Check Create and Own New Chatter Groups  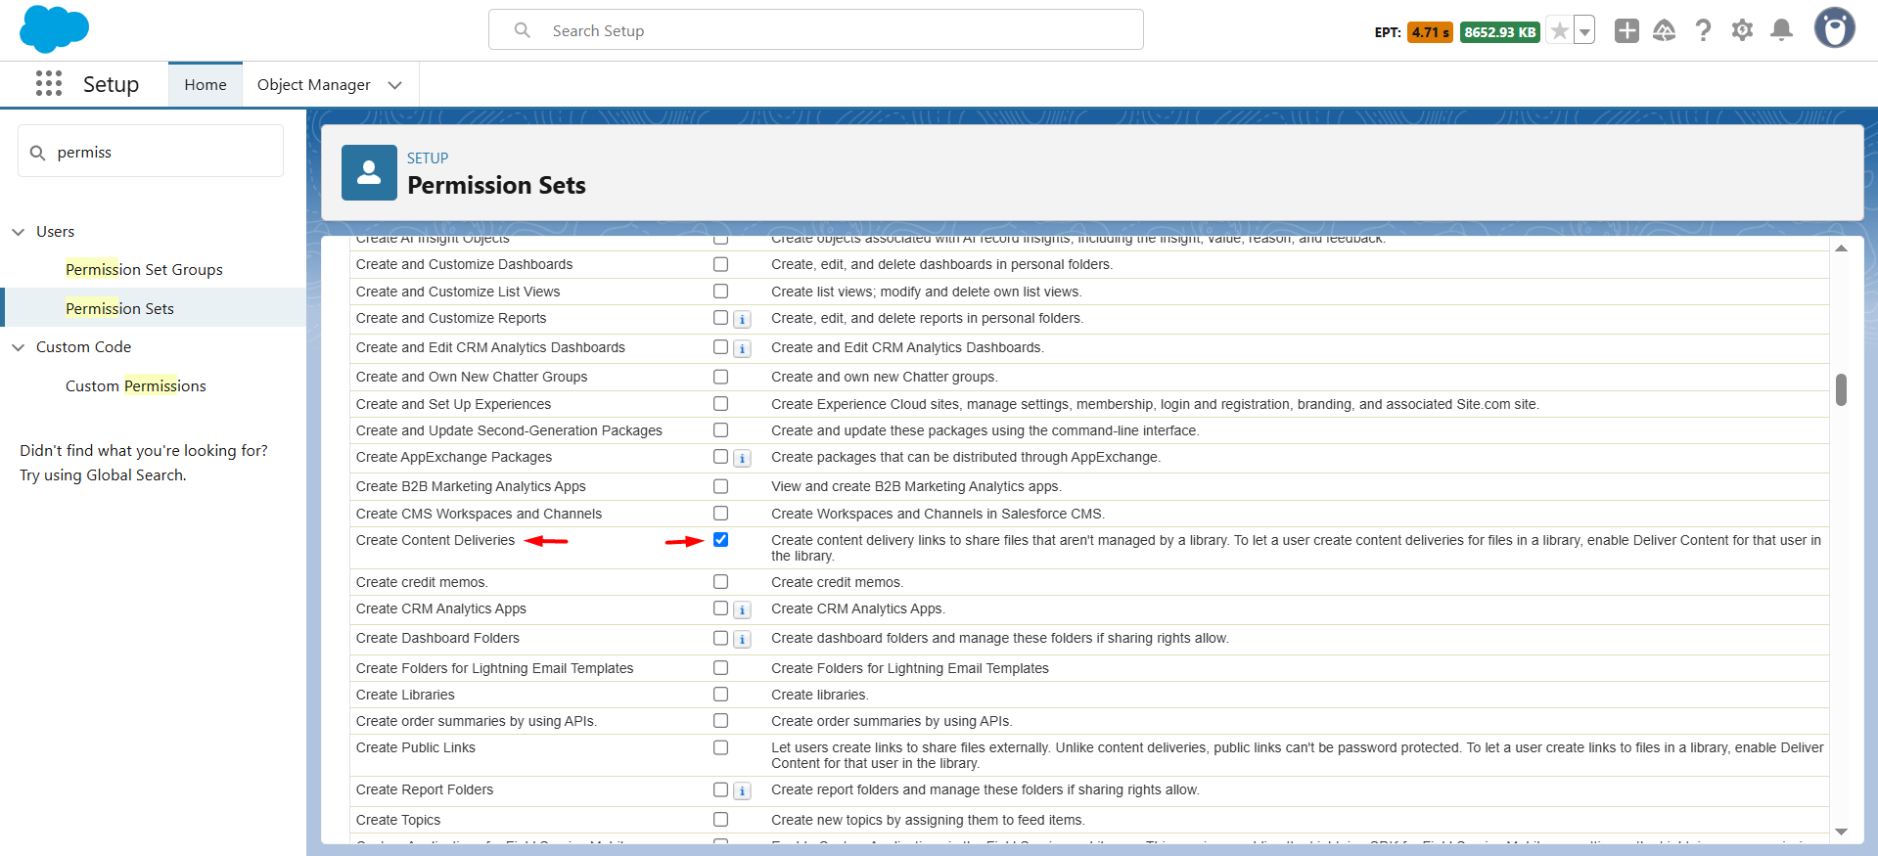tap(721, 377)
